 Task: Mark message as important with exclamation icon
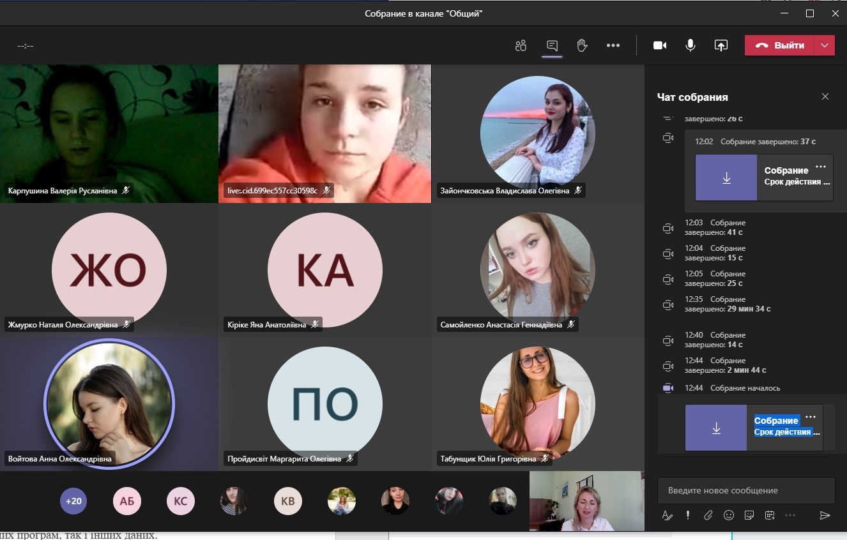tap(688, 515)
